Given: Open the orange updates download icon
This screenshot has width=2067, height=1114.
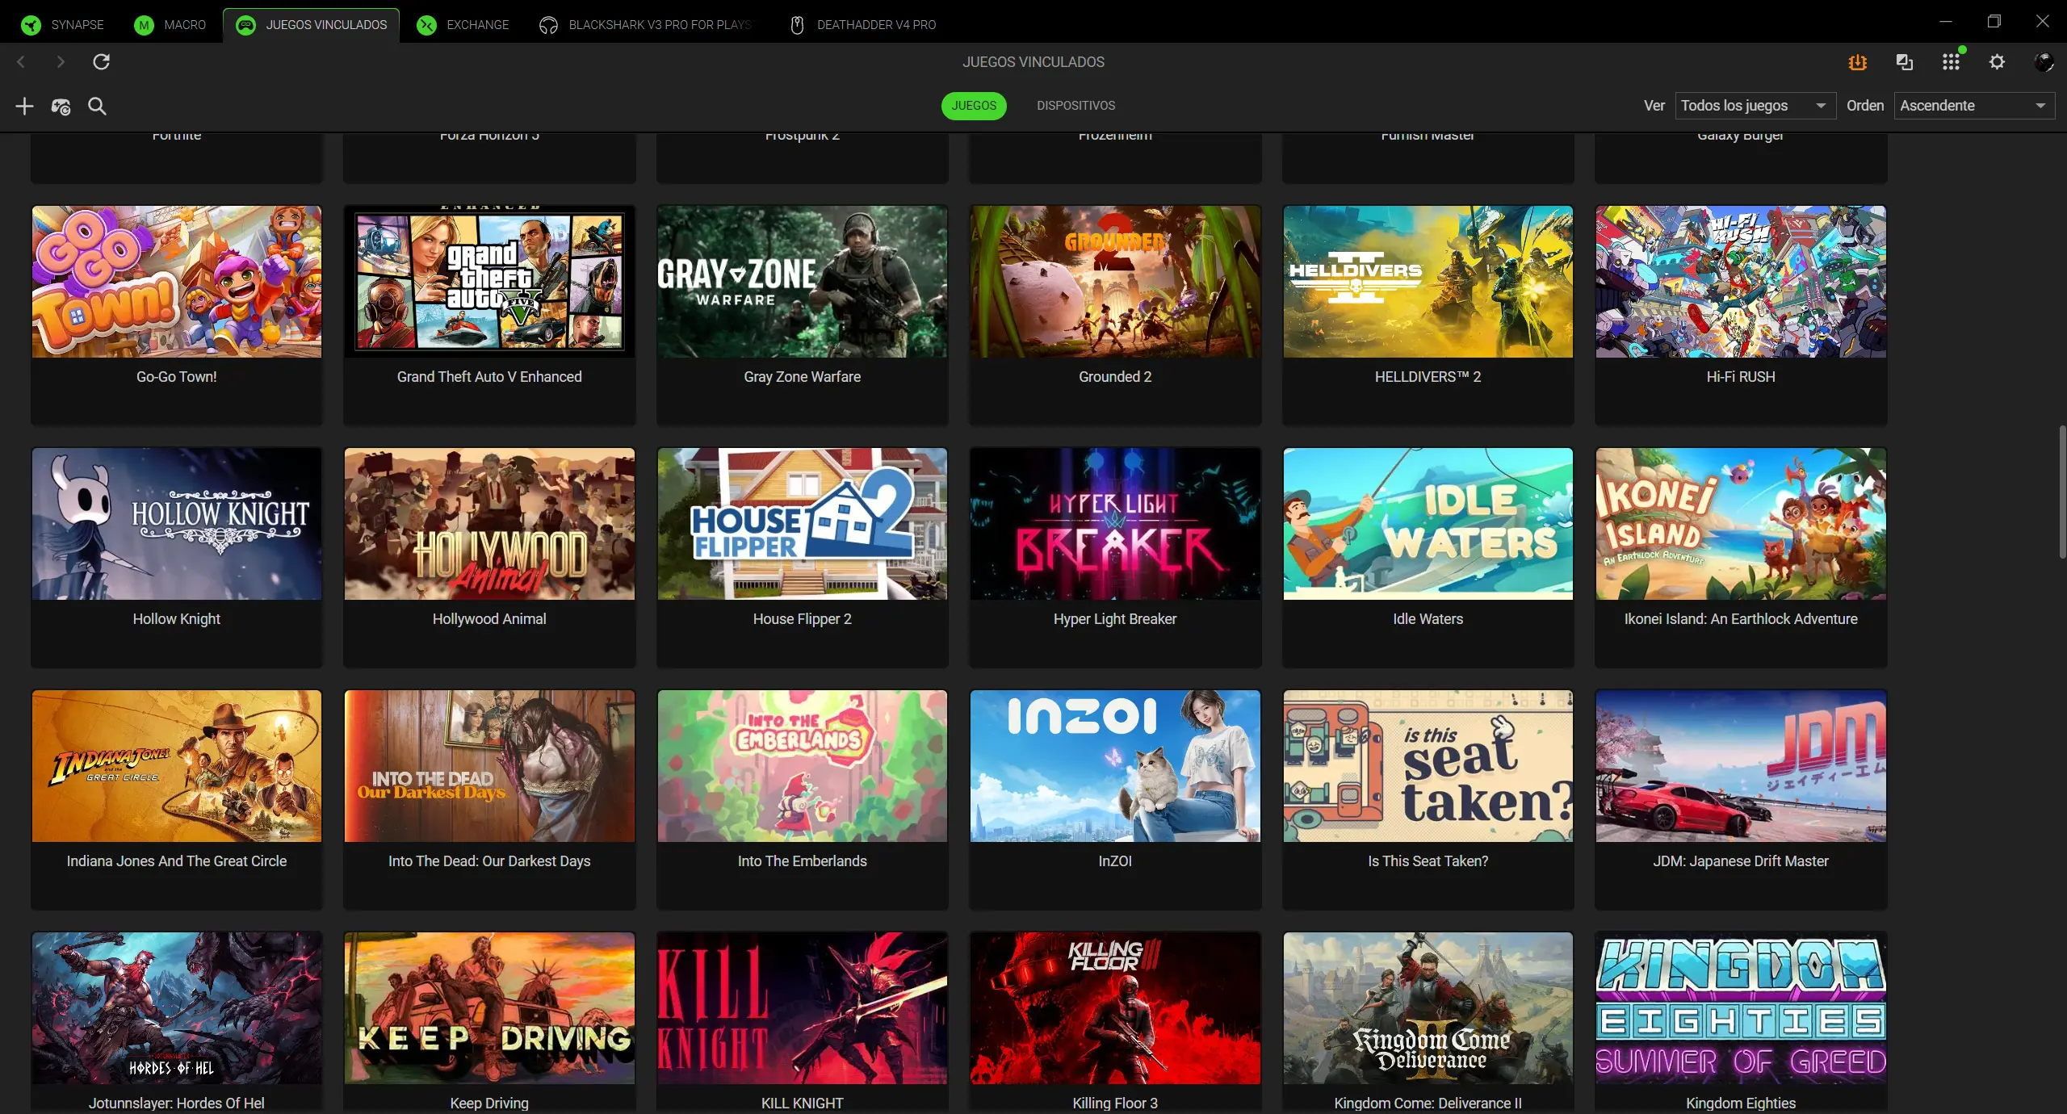Looking at the screenshot, I should pyautogui.click(x=1858, y=62).
